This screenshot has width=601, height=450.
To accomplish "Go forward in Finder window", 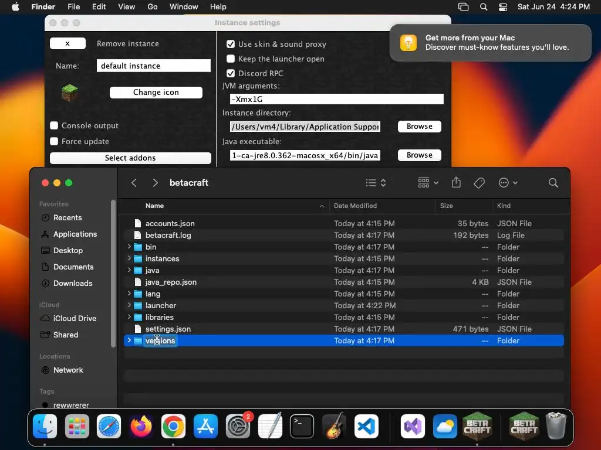I will [155, 183].
